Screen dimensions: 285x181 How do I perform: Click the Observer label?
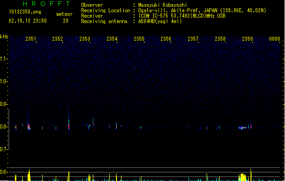point(92,5)
